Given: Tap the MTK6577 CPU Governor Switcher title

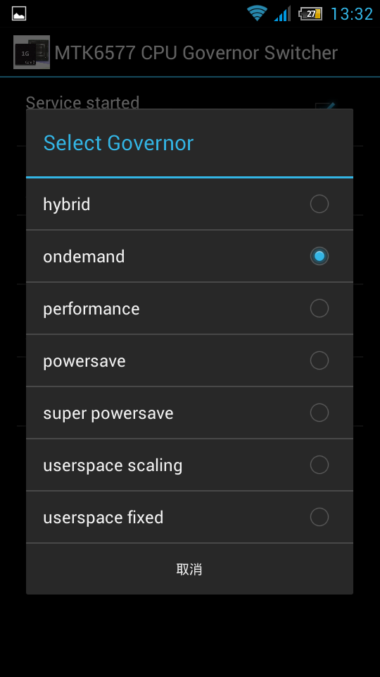Looking at the screenshot, I should pyautogui.click(x=196, y=53).
